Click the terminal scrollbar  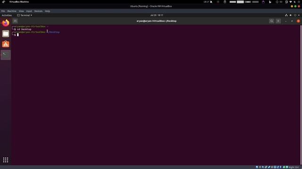tap(301, 95)
